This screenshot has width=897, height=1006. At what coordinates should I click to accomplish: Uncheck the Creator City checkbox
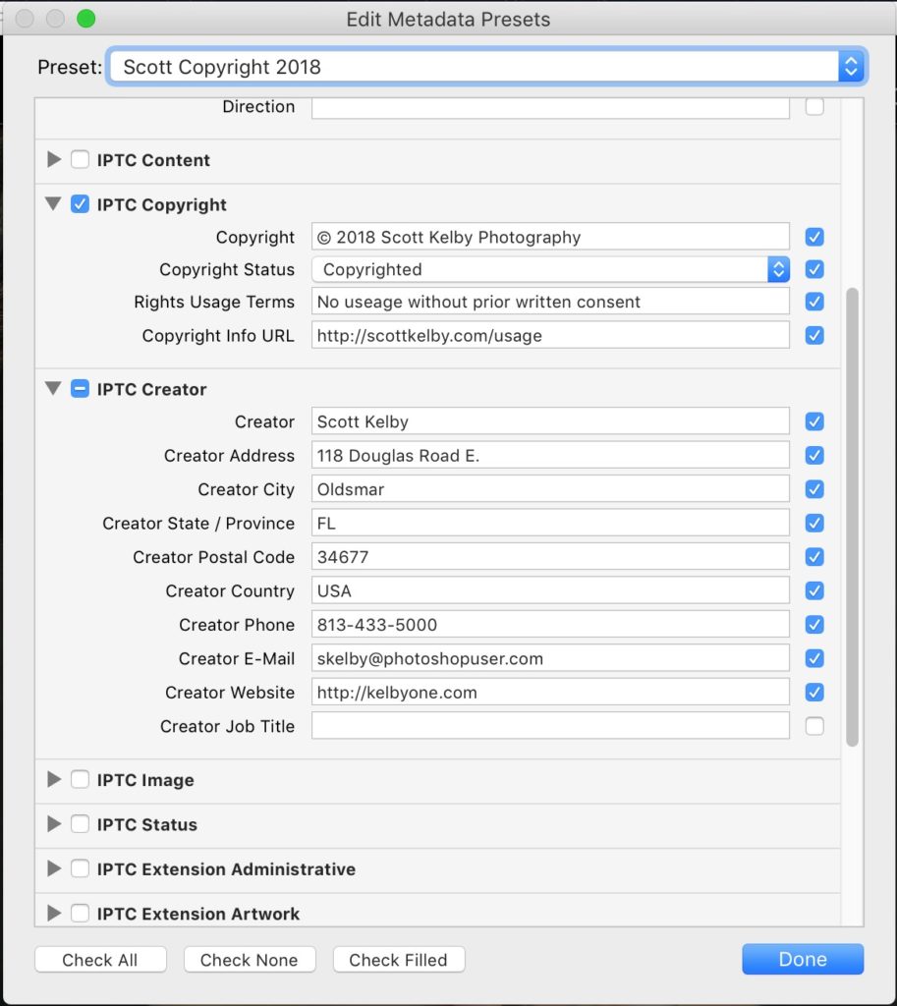point(814,489)
